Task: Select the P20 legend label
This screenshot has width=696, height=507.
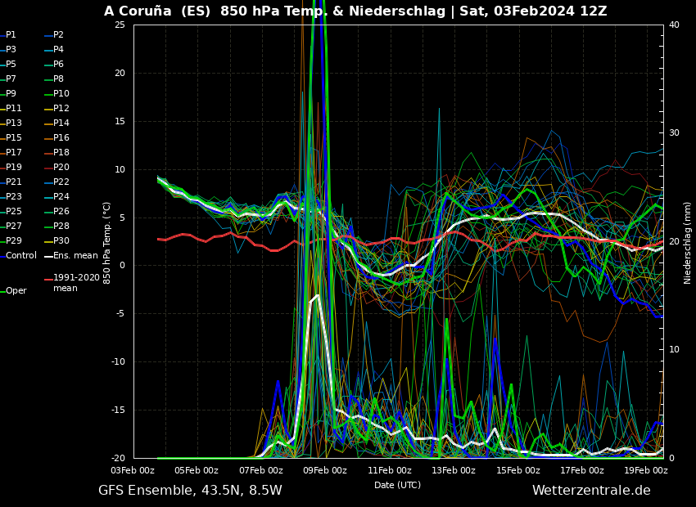Action: [61, 167]
